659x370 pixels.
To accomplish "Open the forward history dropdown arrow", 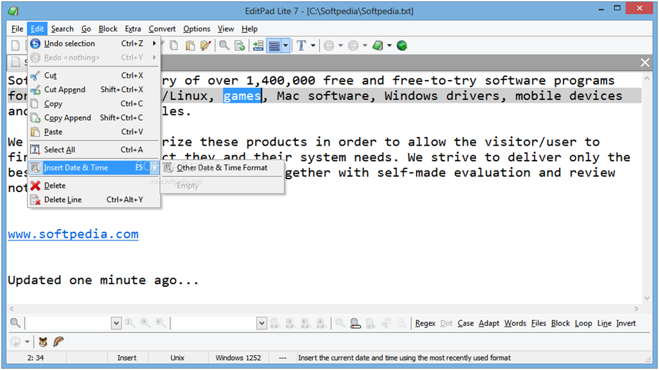I will [365, 46].
